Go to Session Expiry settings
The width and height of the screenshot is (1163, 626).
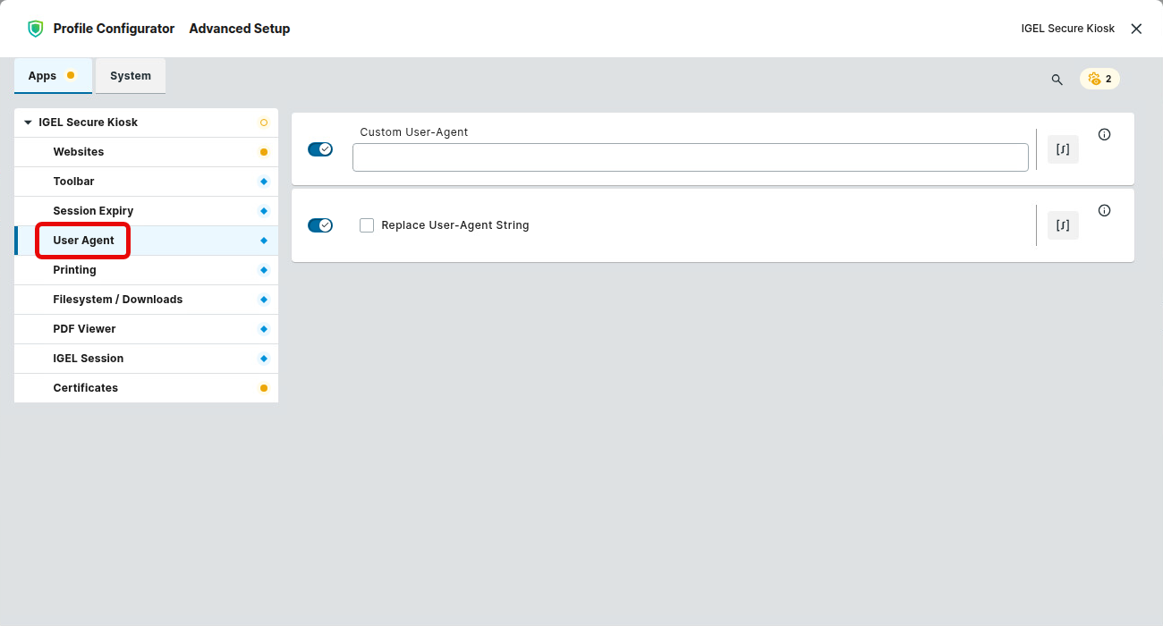point(93,211)
